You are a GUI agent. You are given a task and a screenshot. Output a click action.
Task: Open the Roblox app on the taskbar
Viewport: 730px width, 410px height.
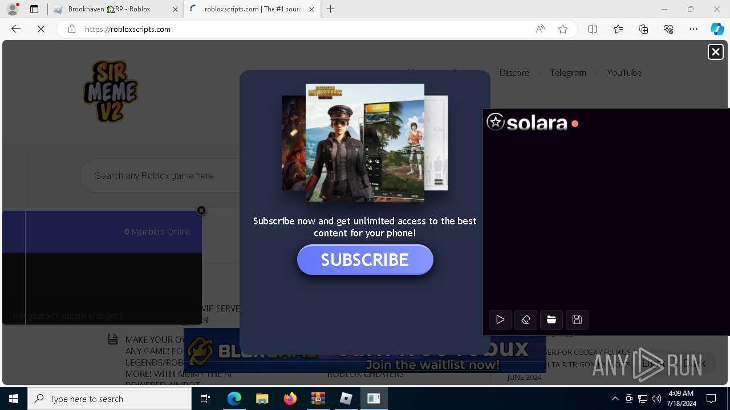[x=346, y=399]
